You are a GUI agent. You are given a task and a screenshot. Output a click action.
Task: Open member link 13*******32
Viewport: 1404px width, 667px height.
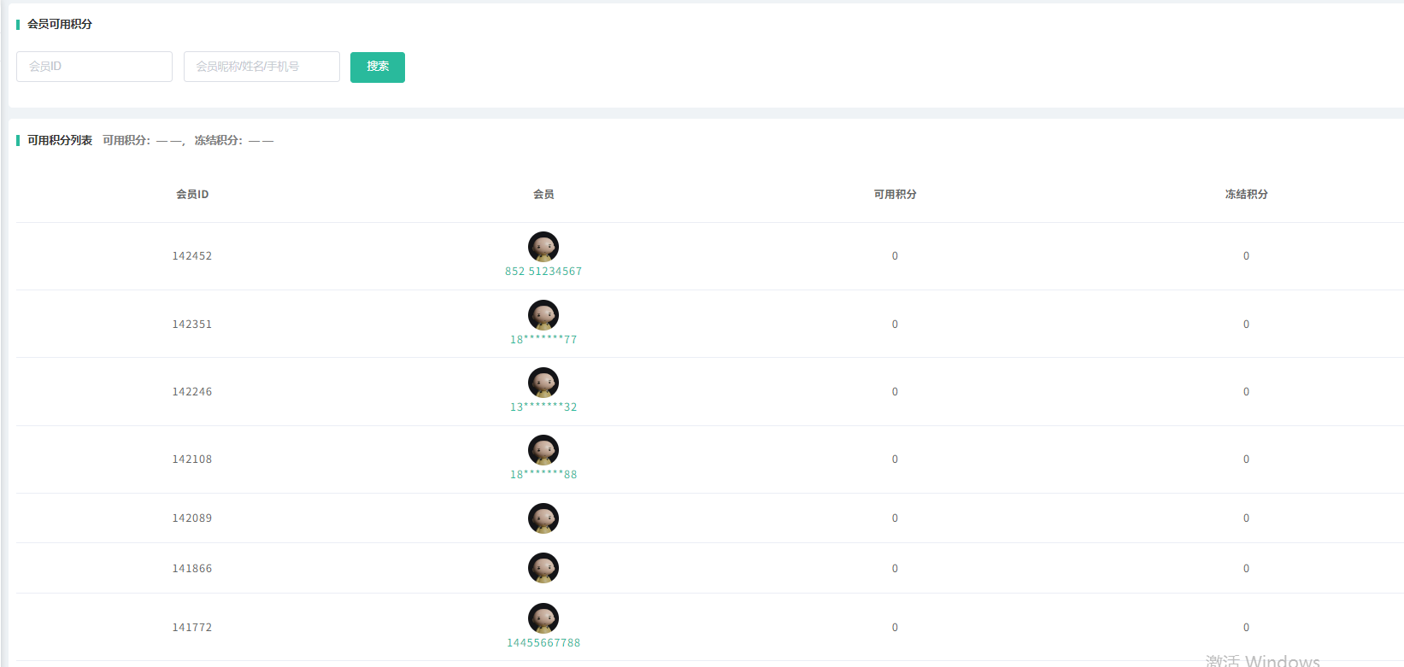coord(543,407)
